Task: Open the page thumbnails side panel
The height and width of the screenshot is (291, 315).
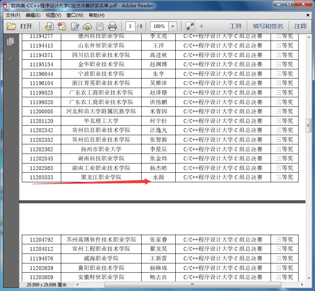Action: coord(11,41)
